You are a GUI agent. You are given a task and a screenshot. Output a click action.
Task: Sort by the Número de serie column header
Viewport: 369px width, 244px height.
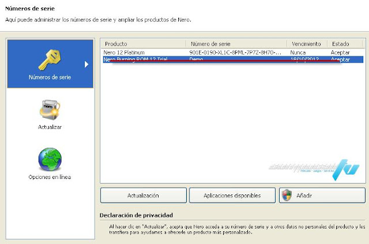click(236, 44)
